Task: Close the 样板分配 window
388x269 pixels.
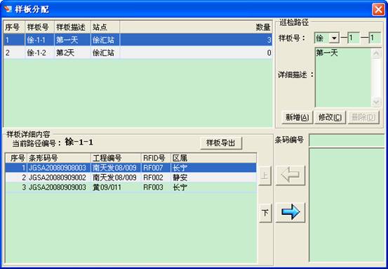Action: (378, 10)
